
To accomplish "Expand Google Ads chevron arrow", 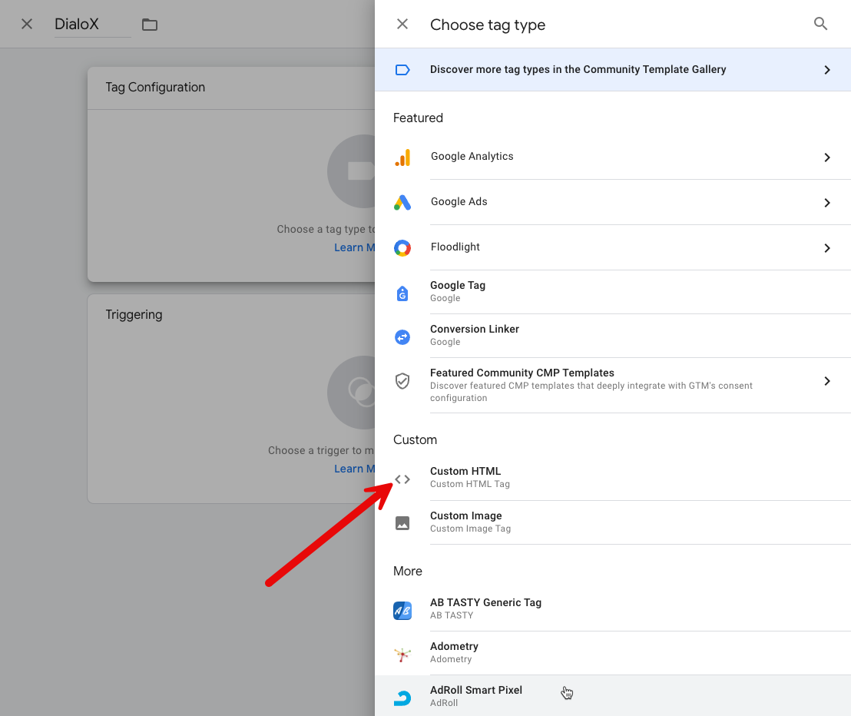I will pyautogui.click(x=827, y=203).
